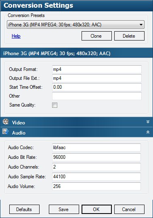
Task: Click the Audio section header label
Action: click(x=19, y=133)
